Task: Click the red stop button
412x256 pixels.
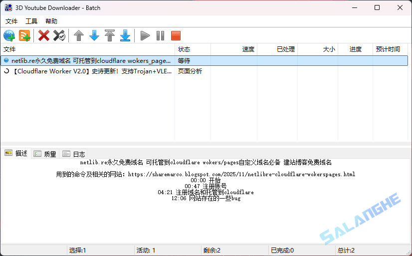Action: pos(176,35)
